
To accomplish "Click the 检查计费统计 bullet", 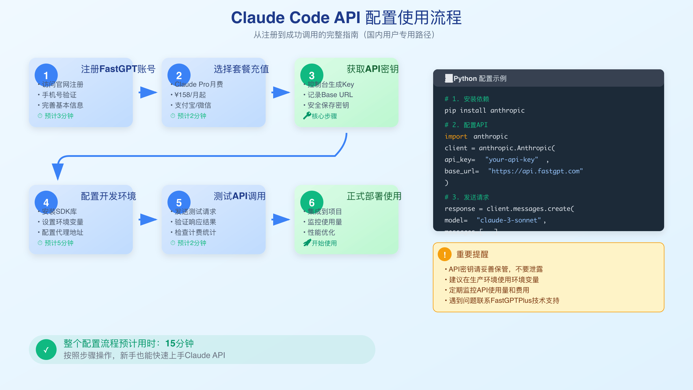I will [x=193, y=232].
